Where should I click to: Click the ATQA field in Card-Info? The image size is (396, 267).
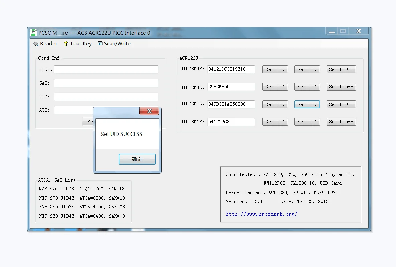(x=106, y=69)
